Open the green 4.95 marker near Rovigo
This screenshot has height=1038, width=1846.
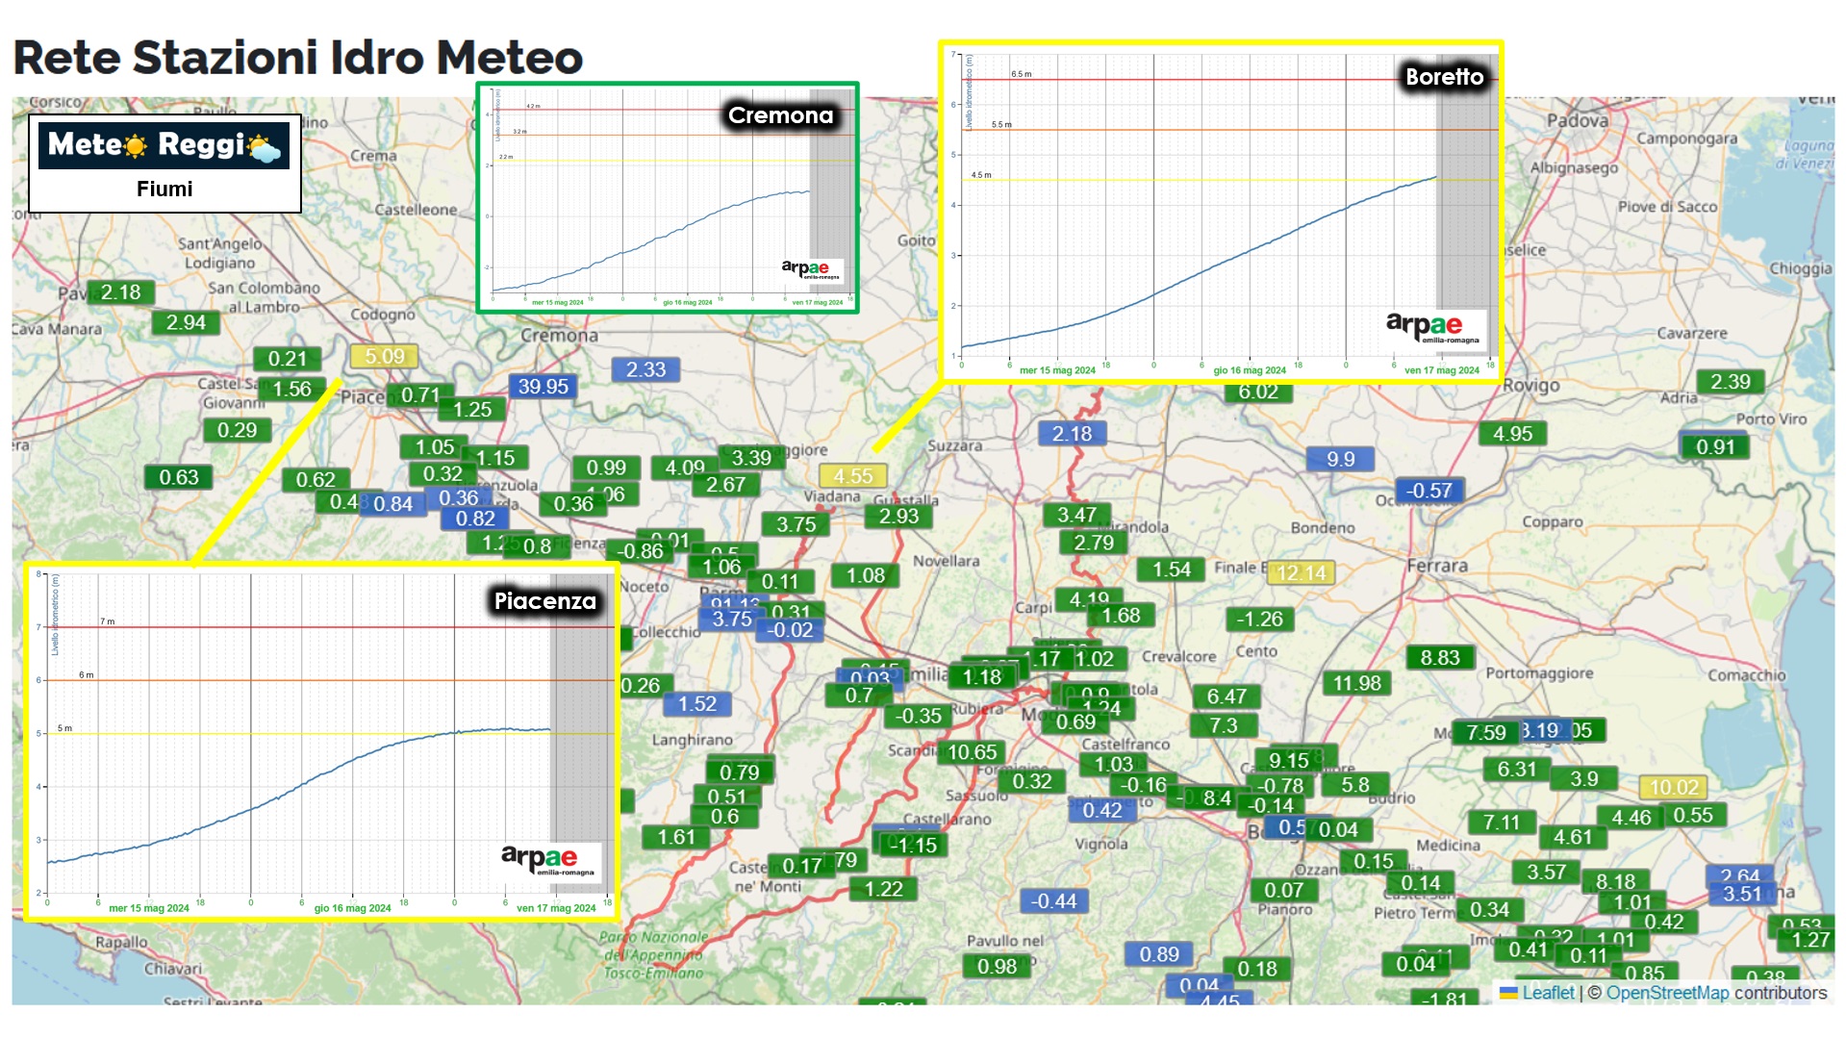click(1512, 434)
